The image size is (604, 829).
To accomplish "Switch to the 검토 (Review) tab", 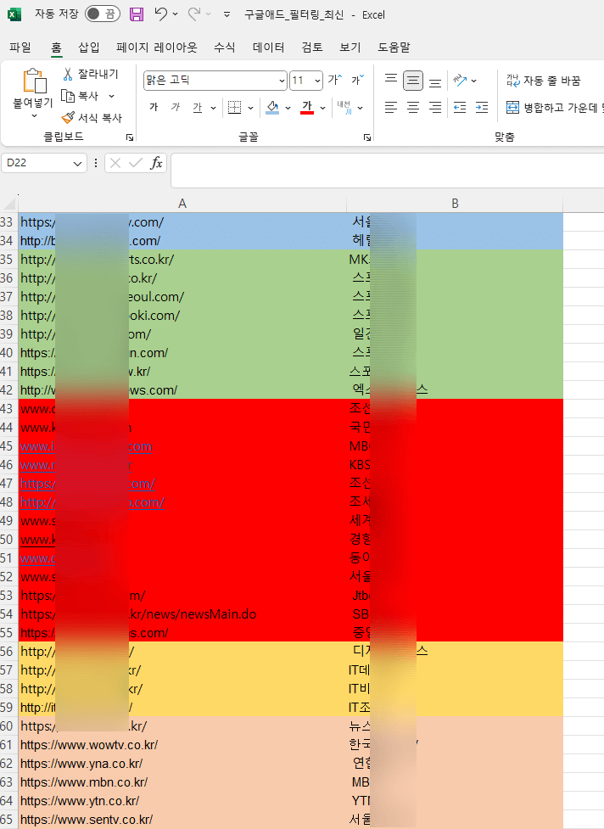I will click(x=312, y=47).
